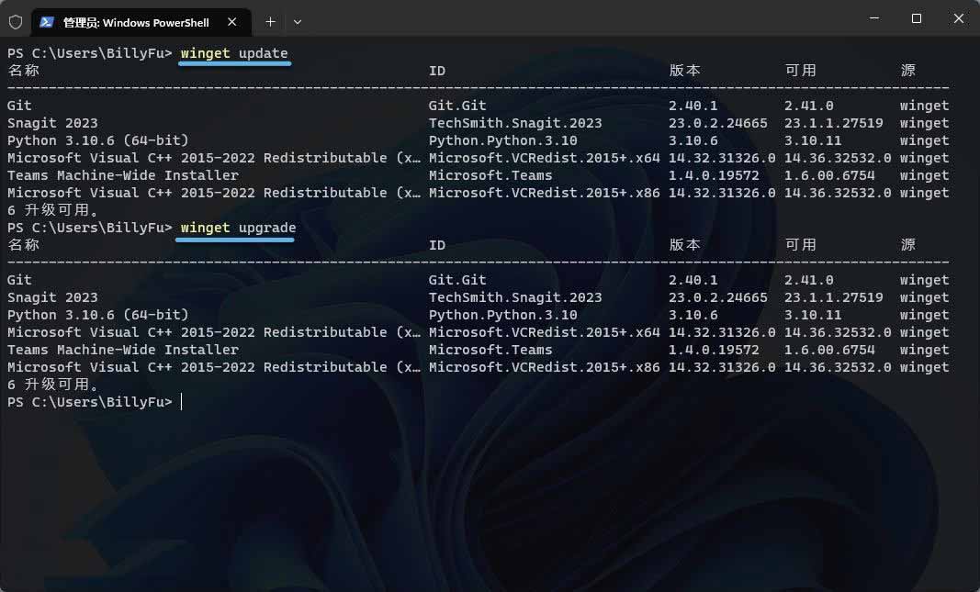Maximize the terminal window
980x592 pixels.
[917, 18]
